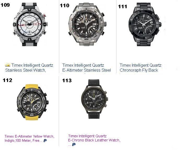
Task: Click the 'Indiglo,100 Meter, Free...' text line
Action: [23, 140]
